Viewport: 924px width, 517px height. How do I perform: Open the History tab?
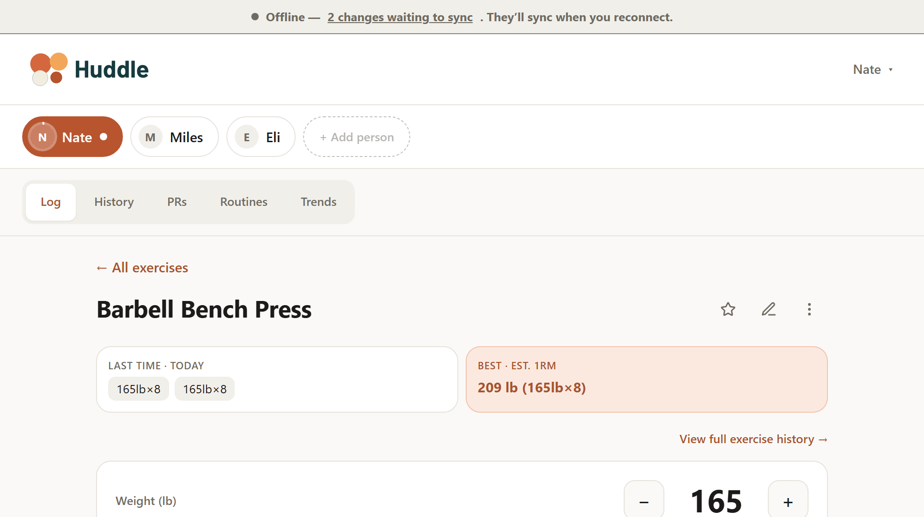pos(114,202)
